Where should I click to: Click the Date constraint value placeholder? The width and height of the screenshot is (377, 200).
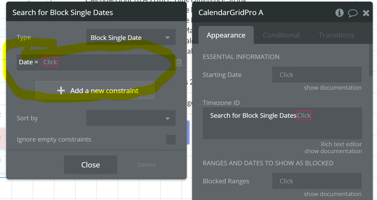50,62
